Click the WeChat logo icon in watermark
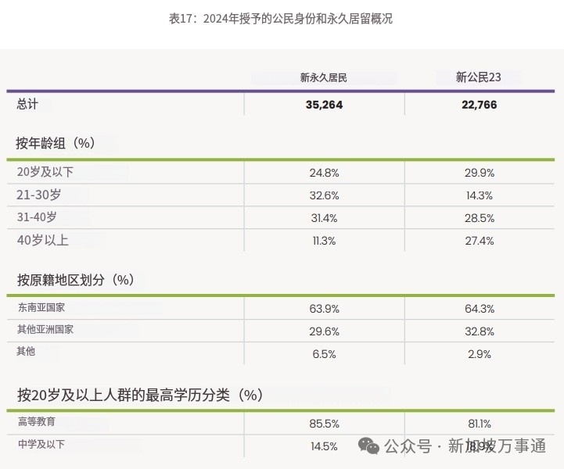 [368, 446]
